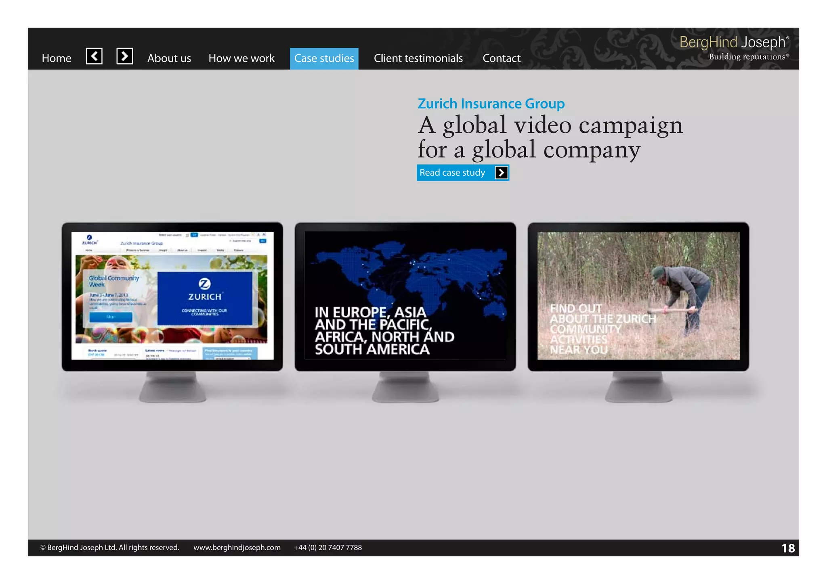Viewport: 827px width, 584px height.
Task: Open the community activities video monitor
Action: click(x=638, y=296)
